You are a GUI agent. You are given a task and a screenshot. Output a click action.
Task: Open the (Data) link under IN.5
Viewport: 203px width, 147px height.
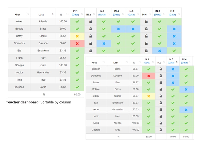(131, 15)
